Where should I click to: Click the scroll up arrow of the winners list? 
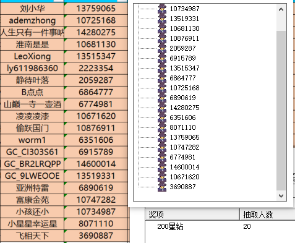281,9
